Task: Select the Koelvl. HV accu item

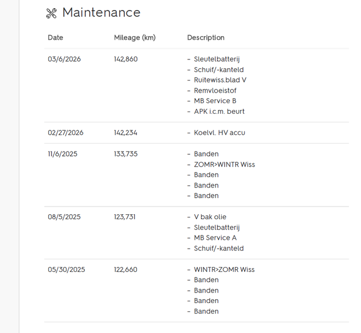Action: [219, 133]
